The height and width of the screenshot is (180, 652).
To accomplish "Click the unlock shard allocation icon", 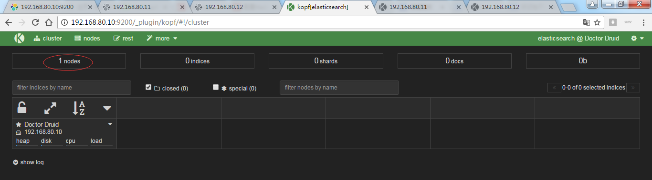I will click(x=22, y=108).
